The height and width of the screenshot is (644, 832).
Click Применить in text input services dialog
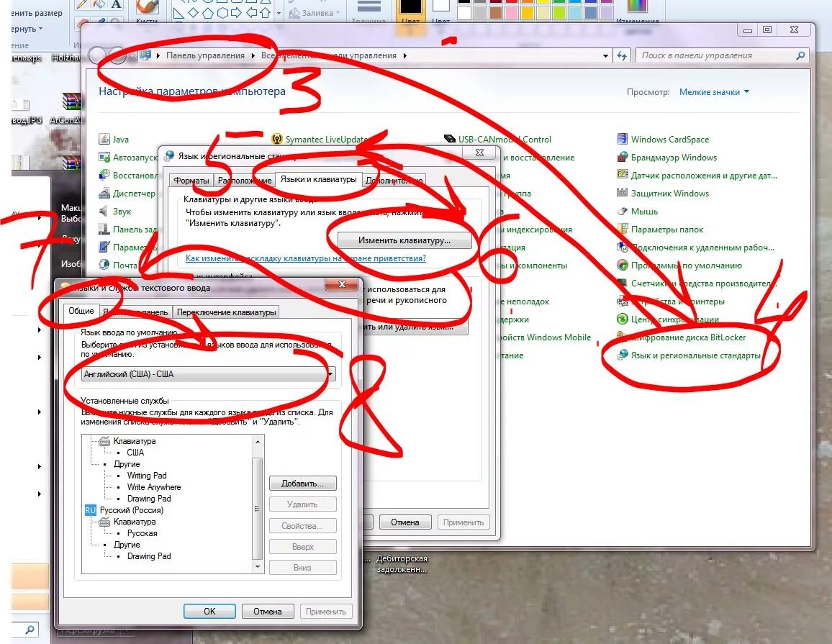326,611
